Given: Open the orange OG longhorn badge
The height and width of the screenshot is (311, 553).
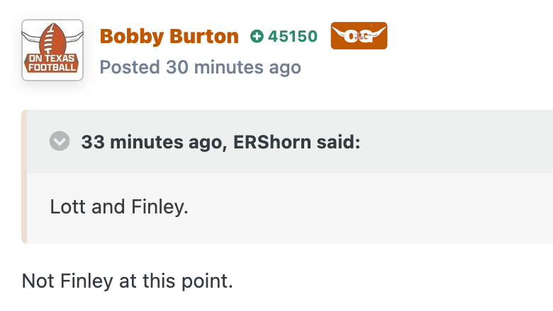Looking at the screenshot, I should coord(359,36).
